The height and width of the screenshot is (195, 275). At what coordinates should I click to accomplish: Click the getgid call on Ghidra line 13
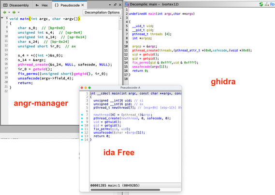tap(149, 59)
